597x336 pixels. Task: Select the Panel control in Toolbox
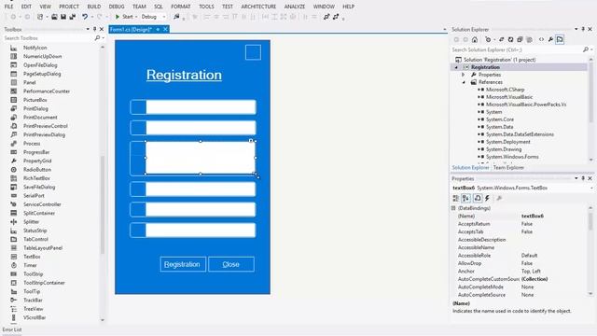click(x=29, y=83)
